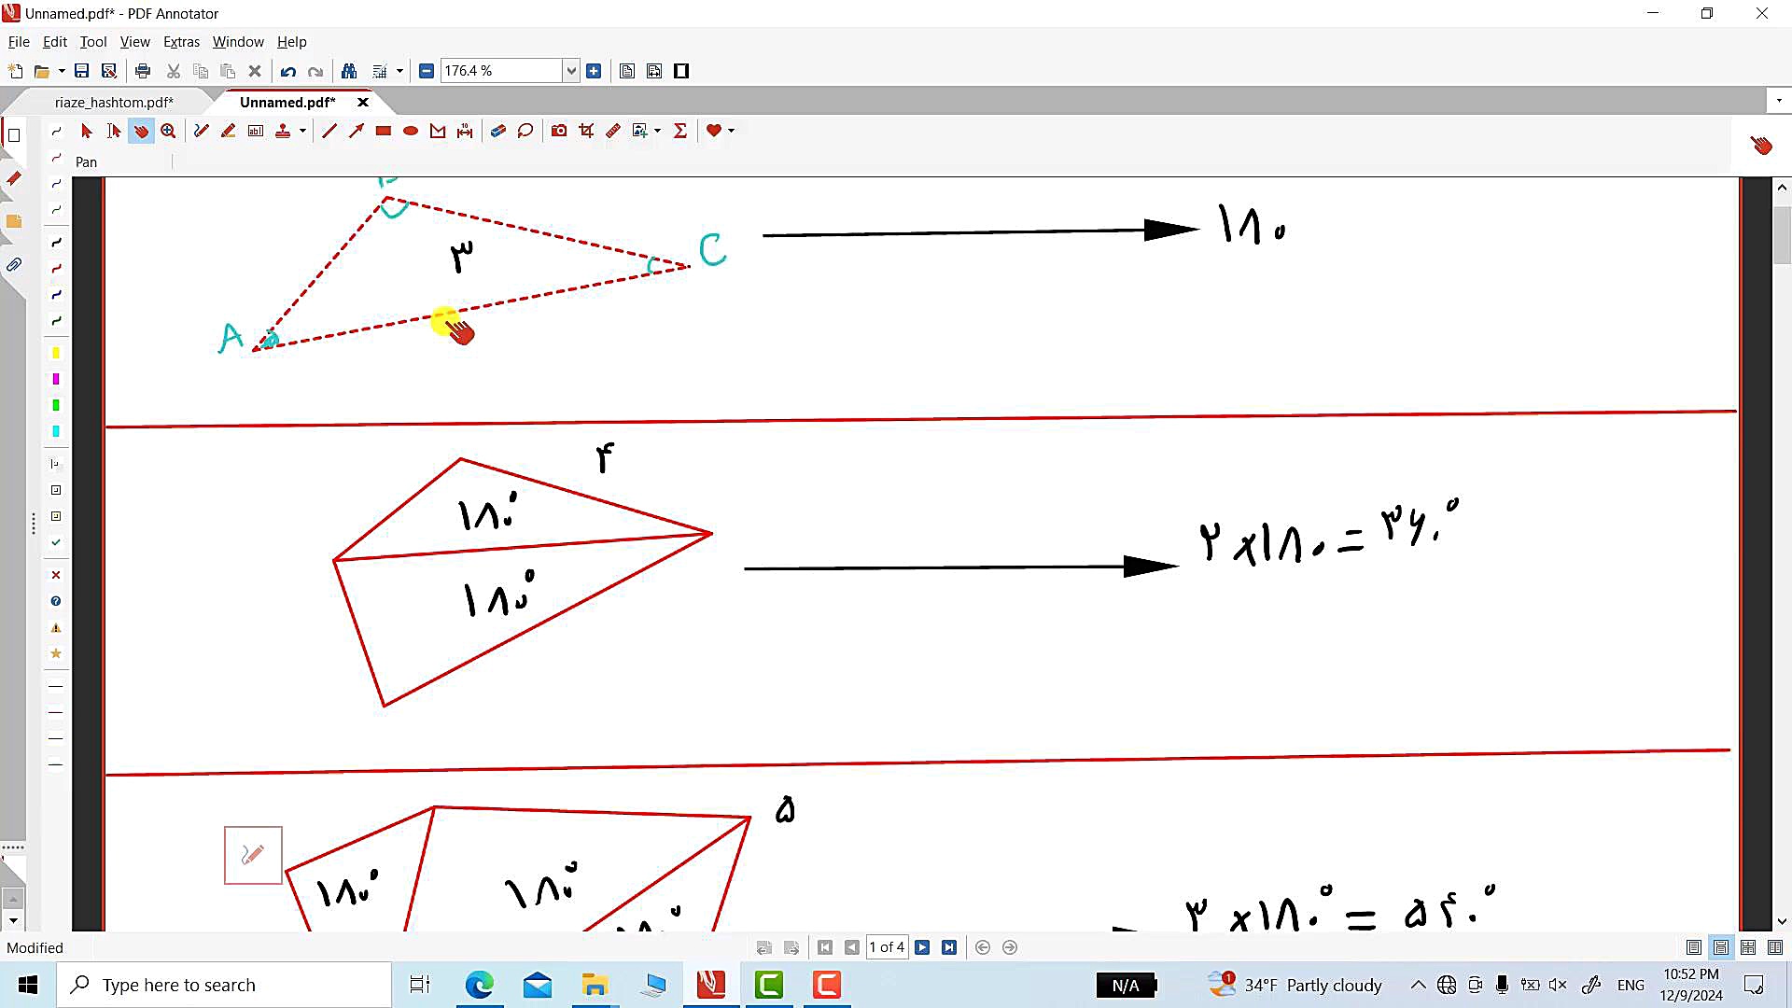Select the Lasso selection tool
Viewport: 1792px width, 1008px height.
pos(525,131)
